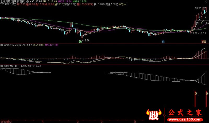This screenshot has height=123, width=209.
Task: Expand the MACD indicator settings arrow
Action: click(2, 45)
